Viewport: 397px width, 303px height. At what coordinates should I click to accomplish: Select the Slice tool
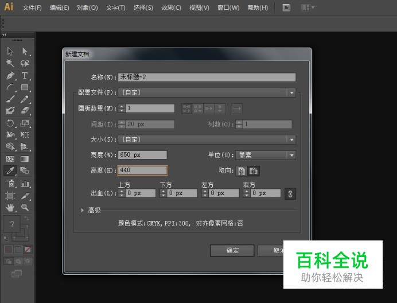25,196
